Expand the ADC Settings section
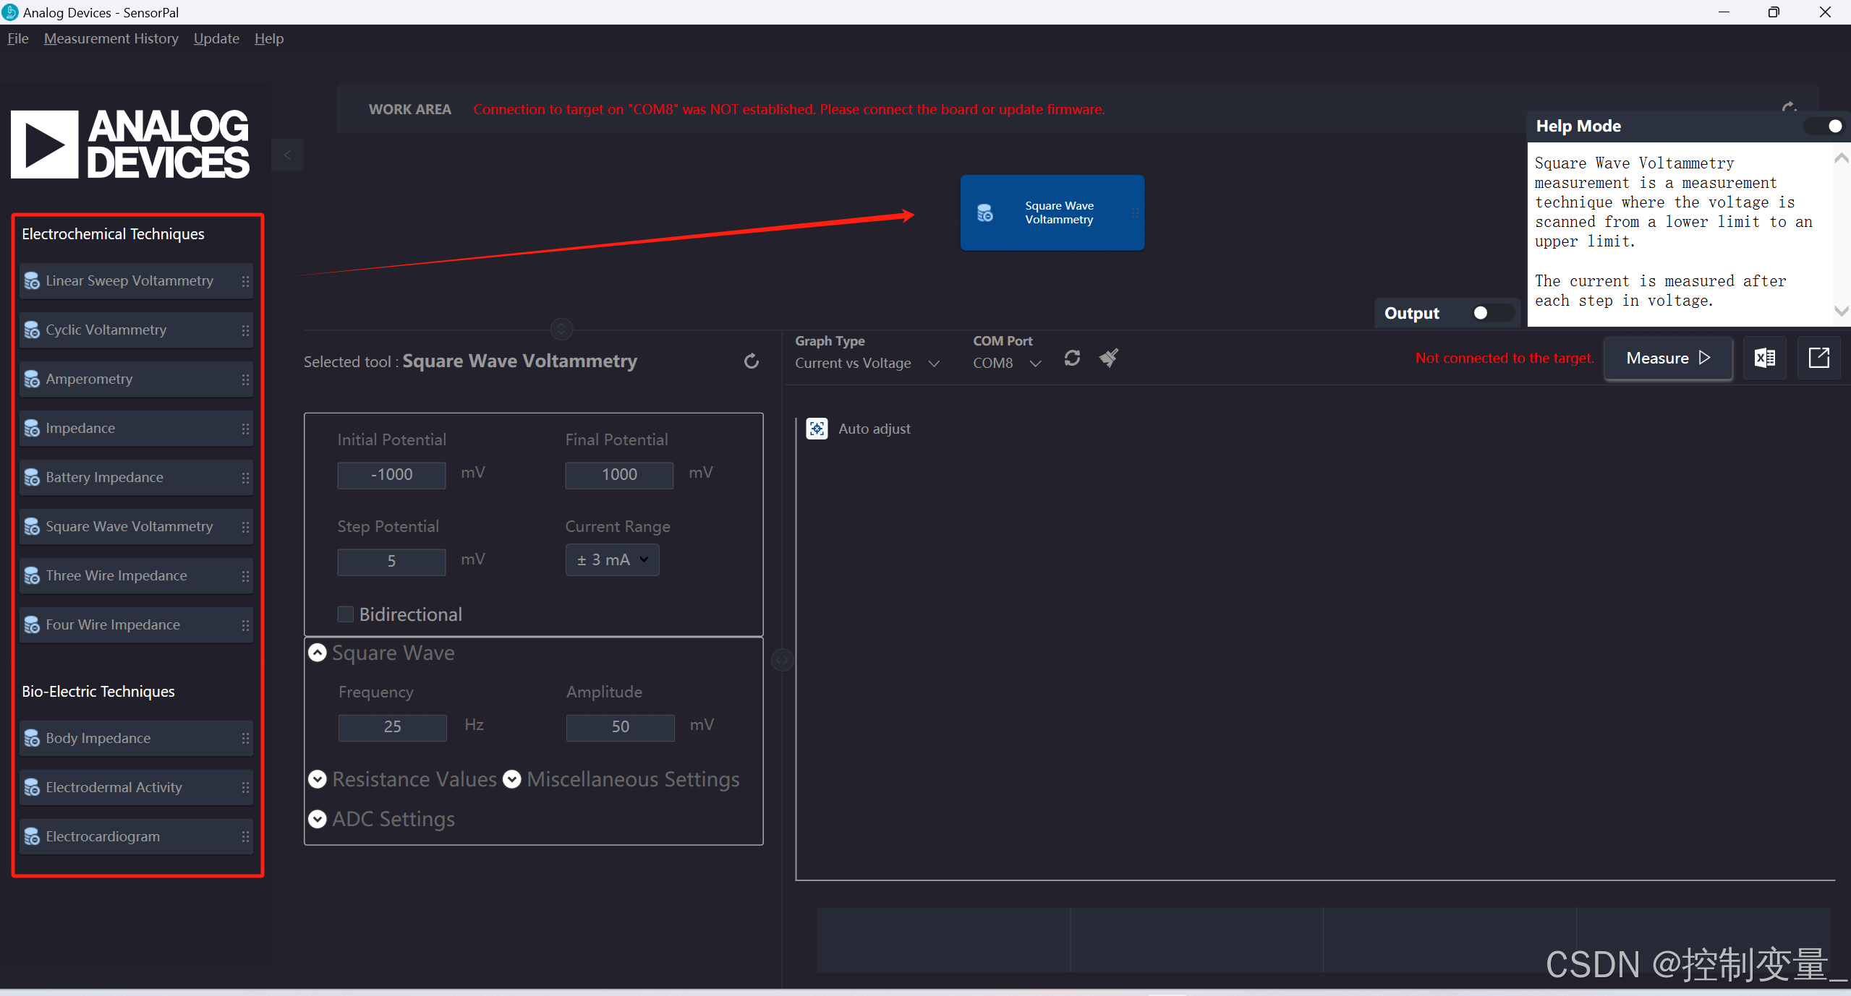1851x996 pixels. (318, 819)
